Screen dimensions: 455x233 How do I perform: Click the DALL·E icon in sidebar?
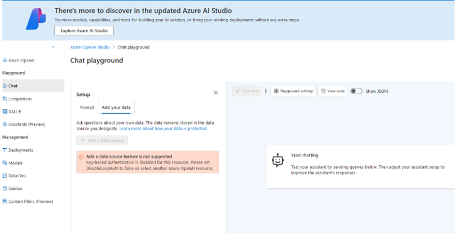tap(4, 111)
